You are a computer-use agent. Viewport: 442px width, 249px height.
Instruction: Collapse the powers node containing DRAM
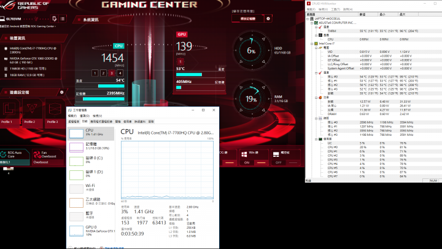pos(316,97)
